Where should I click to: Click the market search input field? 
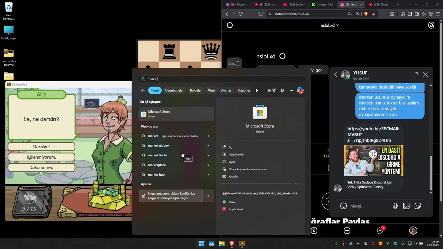click(221, 79)
